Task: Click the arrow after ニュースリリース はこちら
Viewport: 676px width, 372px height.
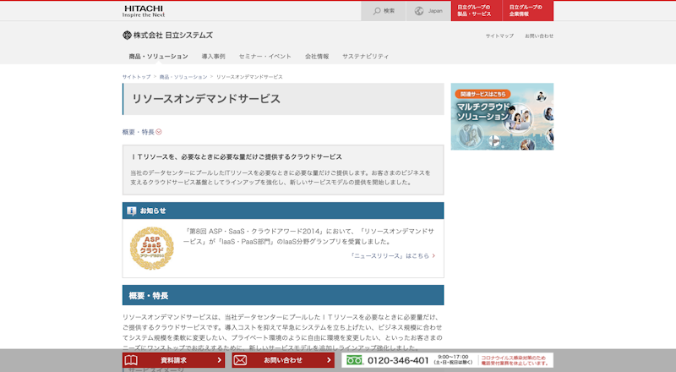Action: pyautogui.click(x=433, y=254)
